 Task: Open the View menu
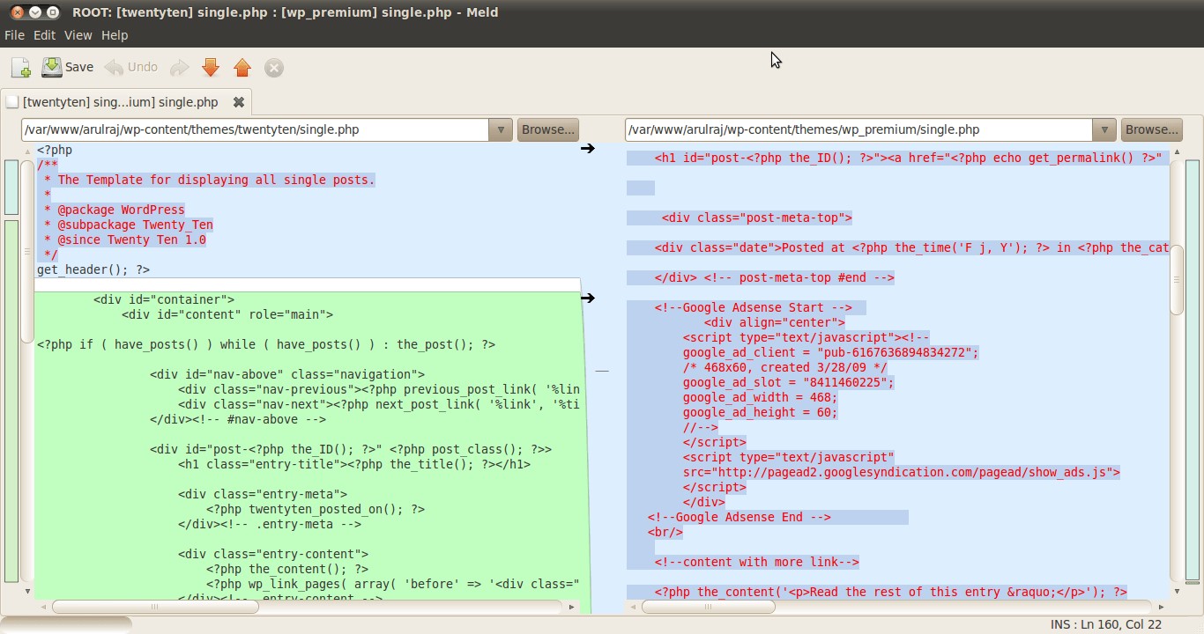pyautogui.click(x=78, y=35)
